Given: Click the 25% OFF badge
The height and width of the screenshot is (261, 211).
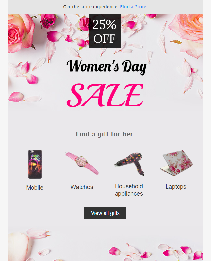Looking at the screenshot, I should (x=105, y=31).
